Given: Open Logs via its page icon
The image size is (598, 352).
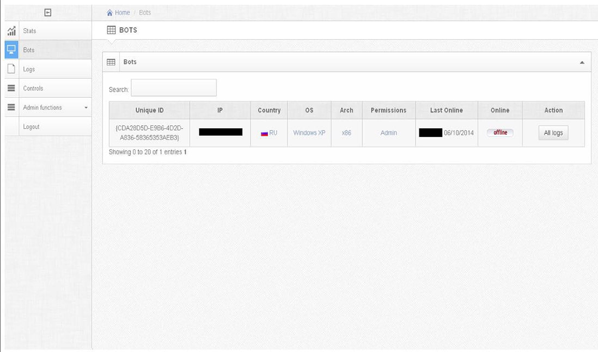Looking at the screenshot, I should click(11, 68).
